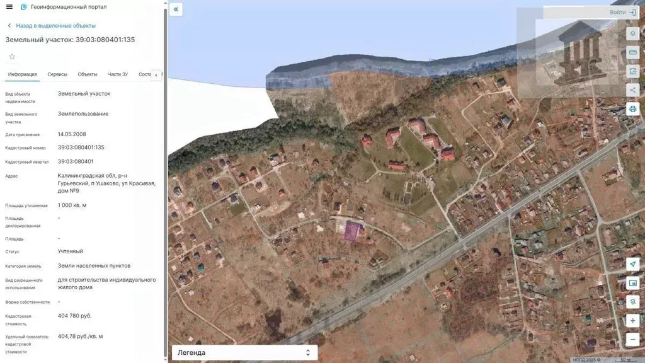
Task: Print the map
Action: tap(633, 109)
